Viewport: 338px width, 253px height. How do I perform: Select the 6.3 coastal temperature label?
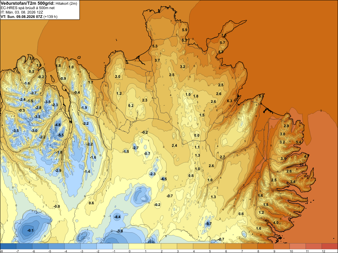coord(230,101)
